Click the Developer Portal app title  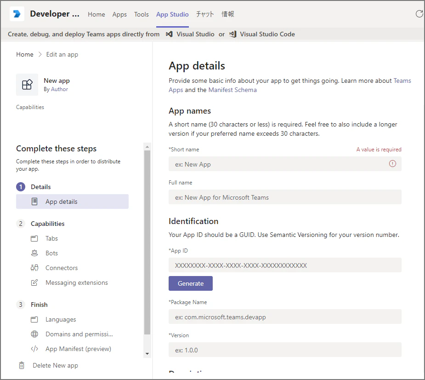click(55, 14)
